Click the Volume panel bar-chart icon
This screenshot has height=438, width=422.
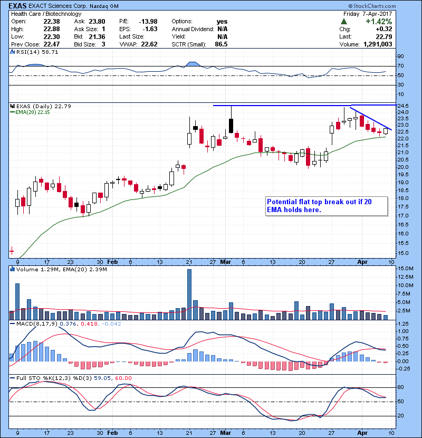pos(12,269)
